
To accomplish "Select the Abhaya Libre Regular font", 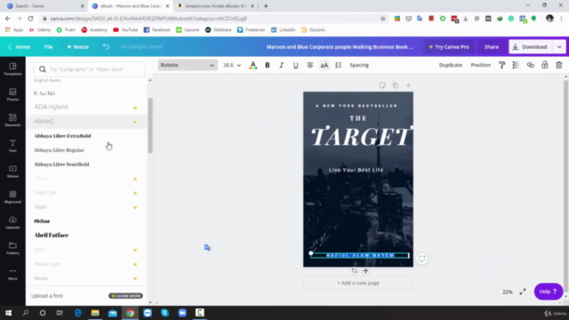I will tap(86, 150).
